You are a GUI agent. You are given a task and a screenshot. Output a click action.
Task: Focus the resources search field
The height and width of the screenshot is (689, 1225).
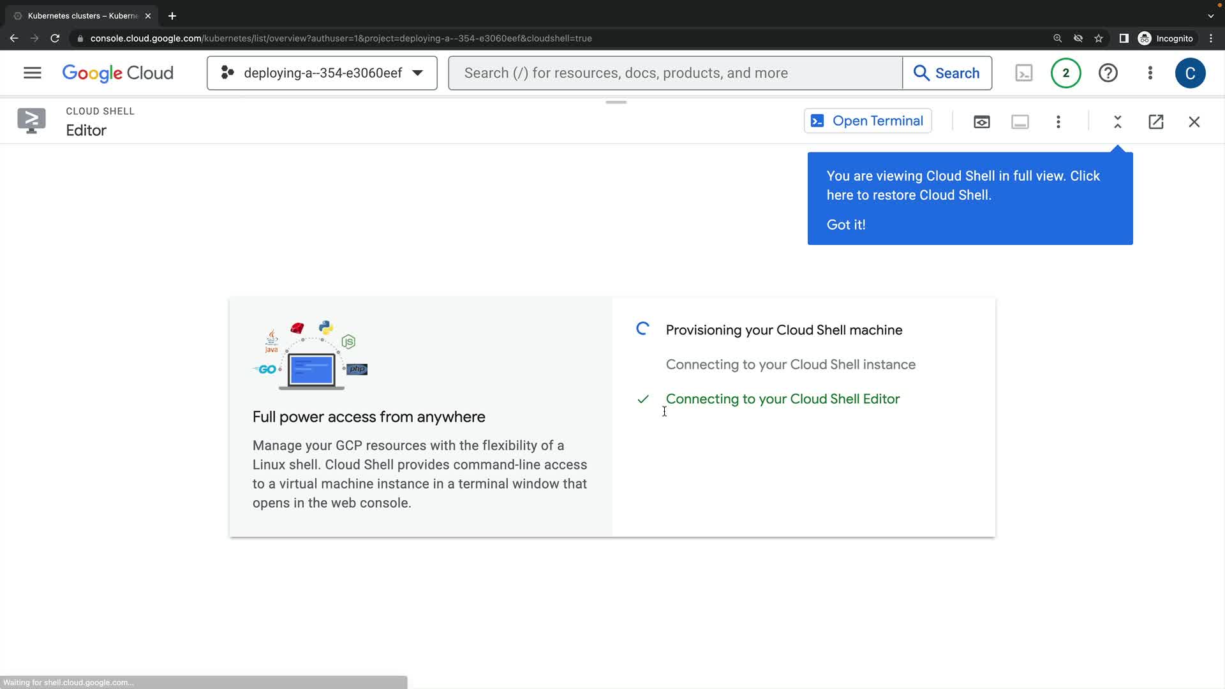pos(675,73)
